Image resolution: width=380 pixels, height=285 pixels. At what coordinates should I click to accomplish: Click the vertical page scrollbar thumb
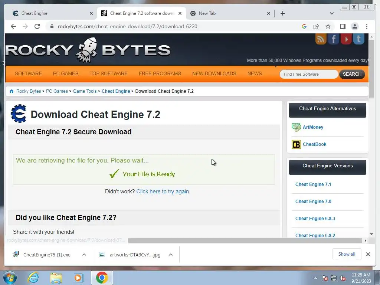click(x=371, y=69)
